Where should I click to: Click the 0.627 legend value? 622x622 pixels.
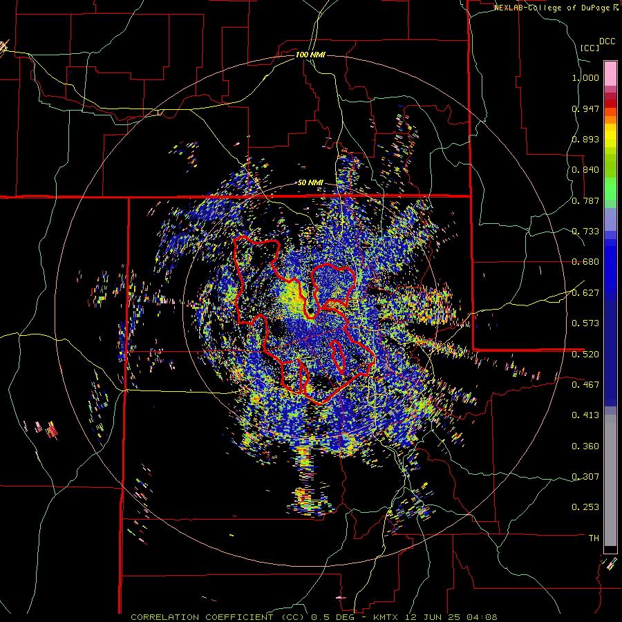pos(585,293)
